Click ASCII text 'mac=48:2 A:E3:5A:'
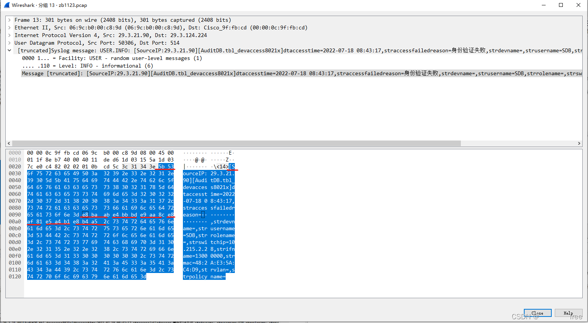The image size is (588, 323). (x=209, y=263)
